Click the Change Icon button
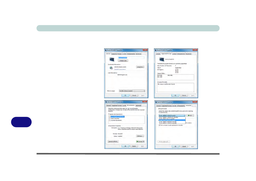Screen dimensions: 256x181 coord(123,61)
